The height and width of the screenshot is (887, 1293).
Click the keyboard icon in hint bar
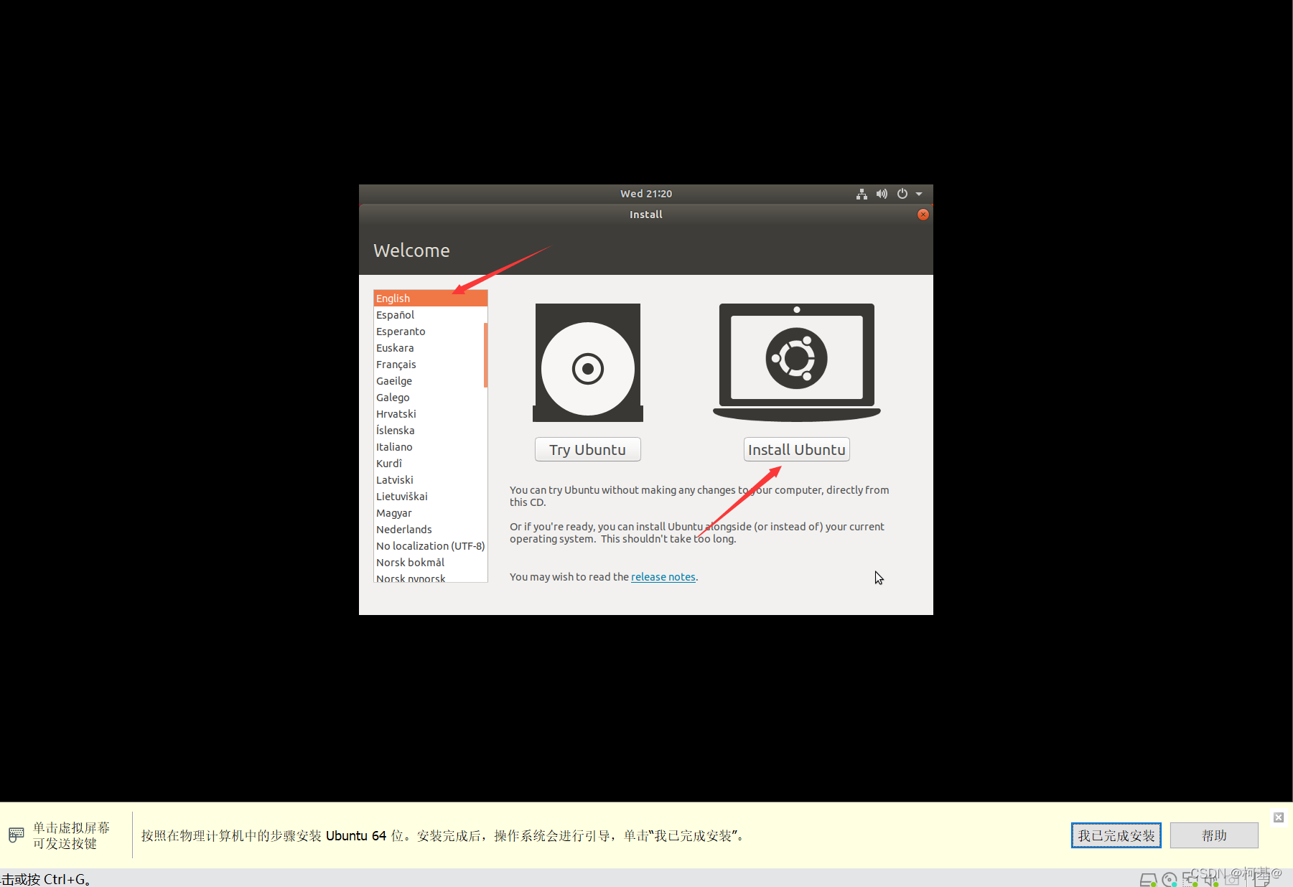[17, 835]
